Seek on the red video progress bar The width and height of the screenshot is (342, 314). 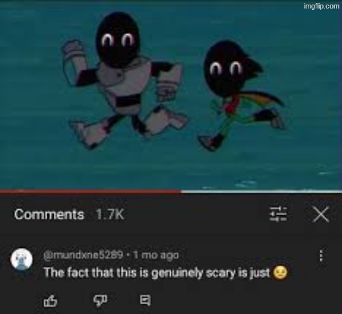pos(91,191)
